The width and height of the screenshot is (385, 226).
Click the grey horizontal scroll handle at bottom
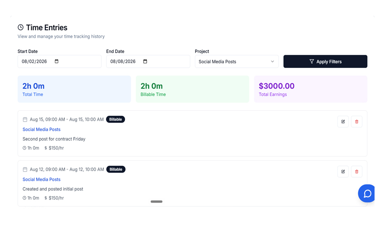[156, 202]
